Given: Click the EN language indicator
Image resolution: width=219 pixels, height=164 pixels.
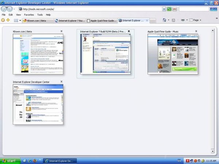Looking at the screenshot, I should 179,161.
